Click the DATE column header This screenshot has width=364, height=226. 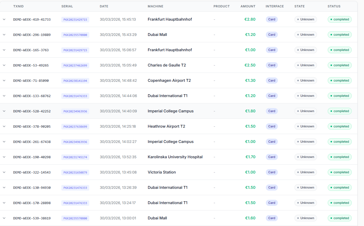pyautogui.click(x=104, y=6)
